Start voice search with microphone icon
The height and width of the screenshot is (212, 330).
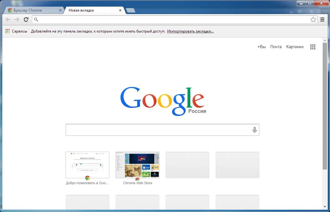[254, 130]
